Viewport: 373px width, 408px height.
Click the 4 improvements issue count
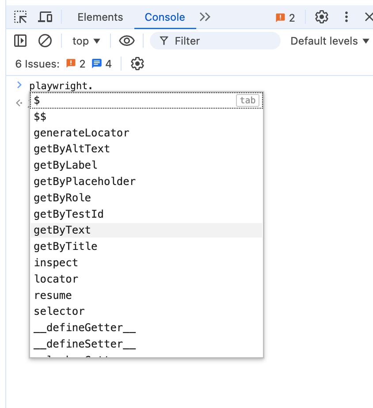(102, 64)
